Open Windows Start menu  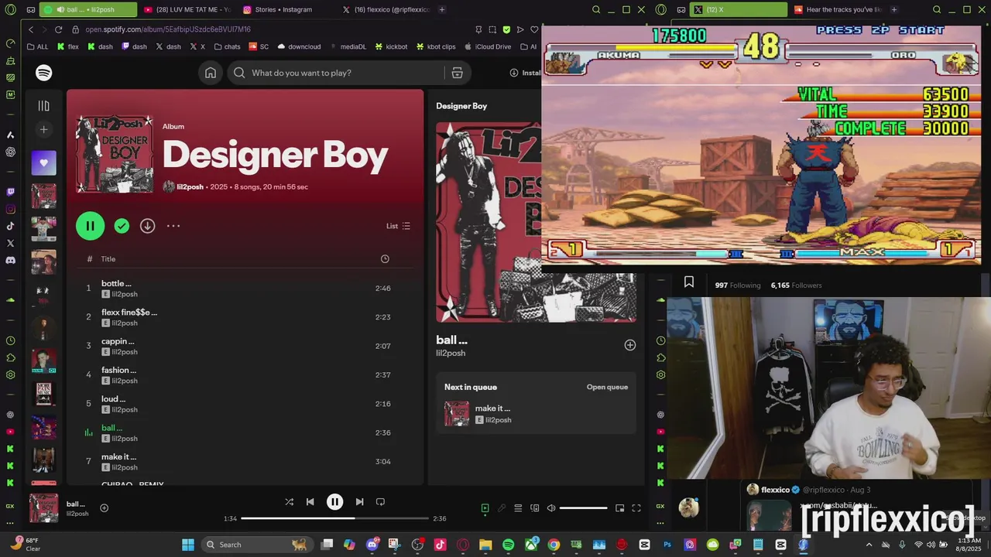click(188, 545)
